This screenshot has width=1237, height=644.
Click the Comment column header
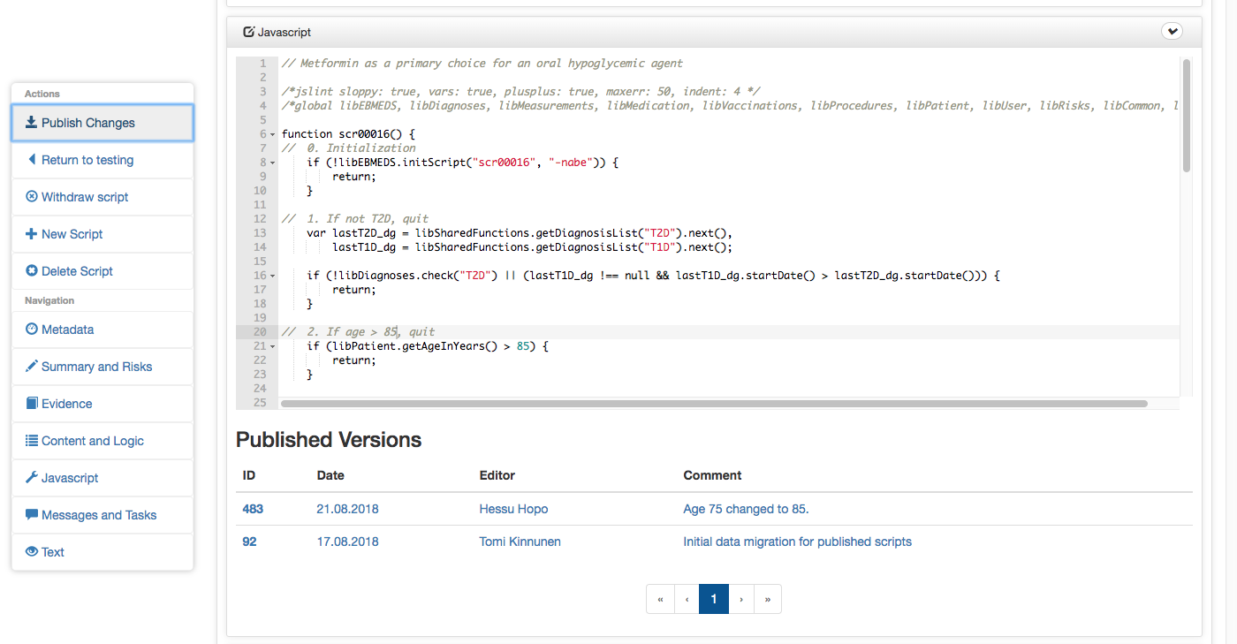[712, 475]
